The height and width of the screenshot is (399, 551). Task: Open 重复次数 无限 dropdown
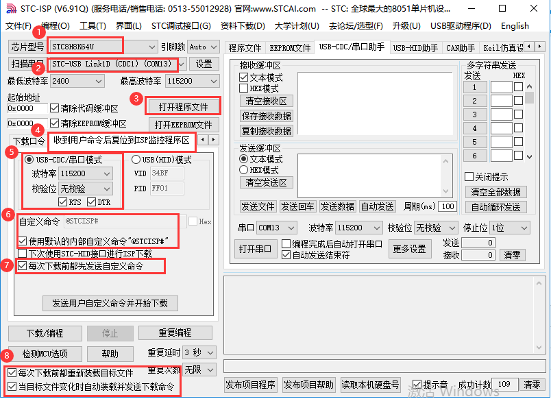coord(199,370)
